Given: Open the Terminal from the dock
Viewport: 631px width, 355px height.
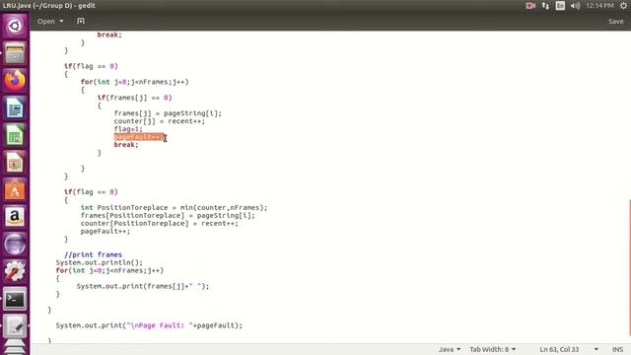Looking at the screenshot, I should [x=15, y=298].
